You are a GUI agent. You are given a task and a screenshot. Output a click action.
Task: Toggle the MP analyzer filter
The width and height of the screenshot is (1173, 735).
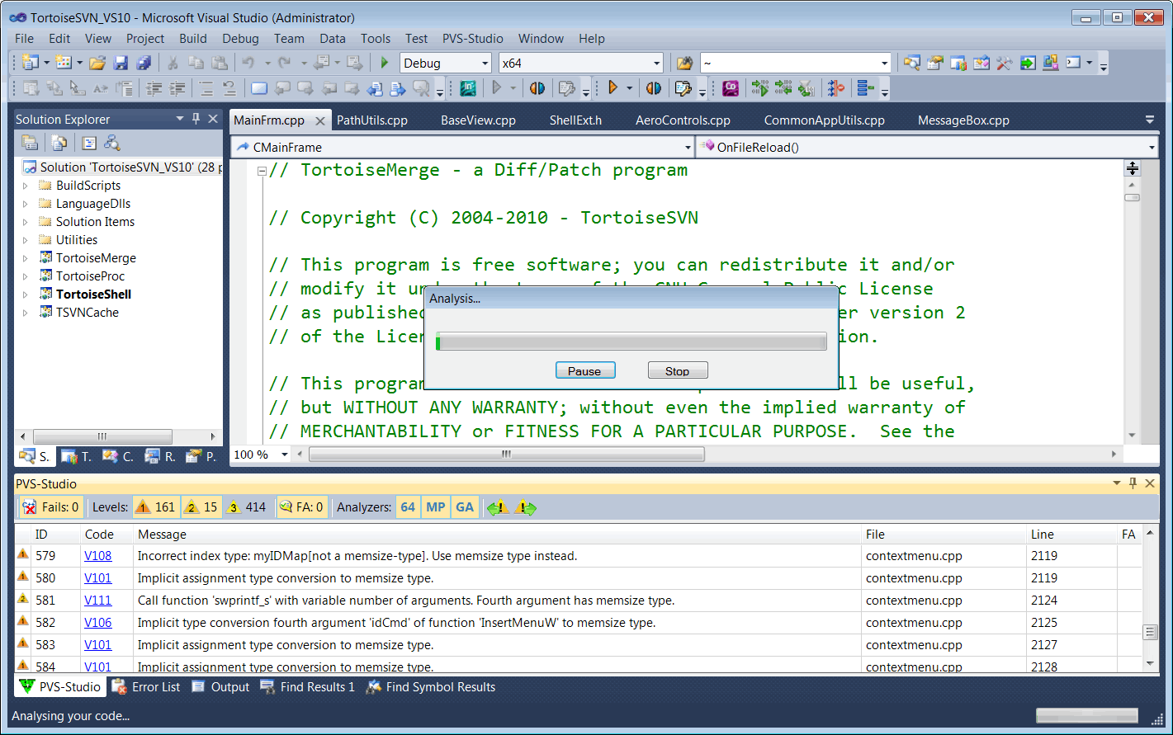436,507
